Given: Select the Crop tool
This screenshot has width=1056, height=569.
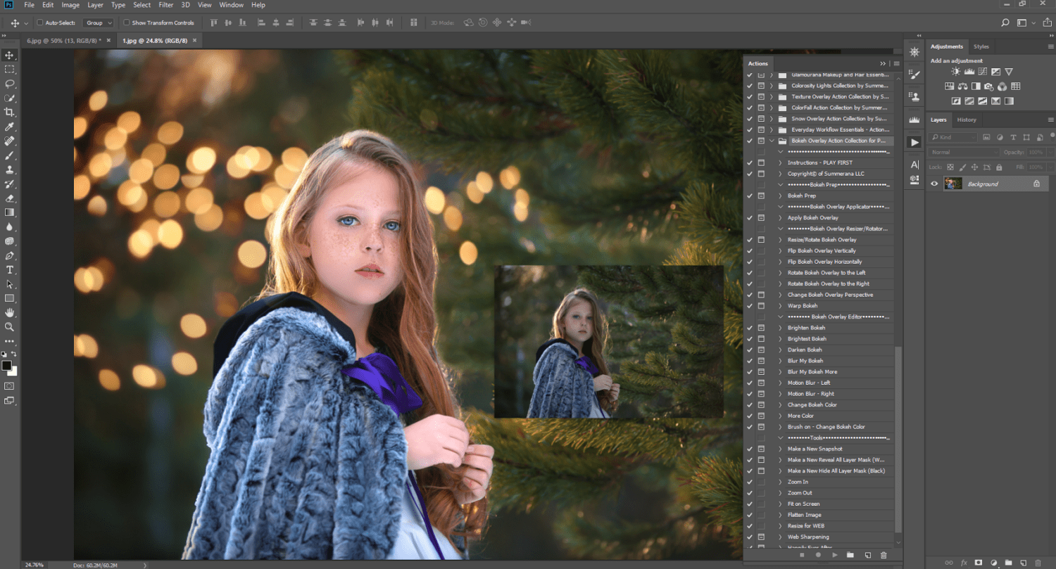Looking at the screenshot, I should coord(10,113).
